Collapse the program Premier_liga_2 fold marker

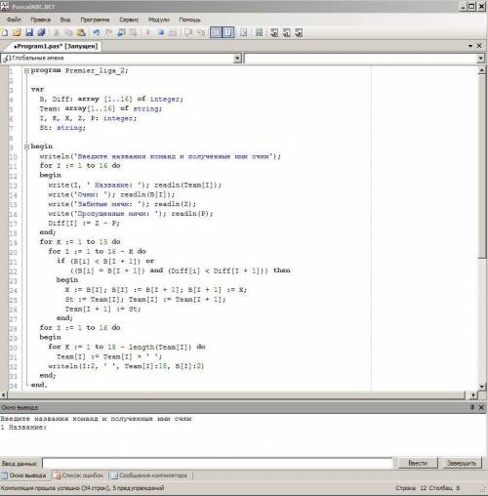point(27,70)
